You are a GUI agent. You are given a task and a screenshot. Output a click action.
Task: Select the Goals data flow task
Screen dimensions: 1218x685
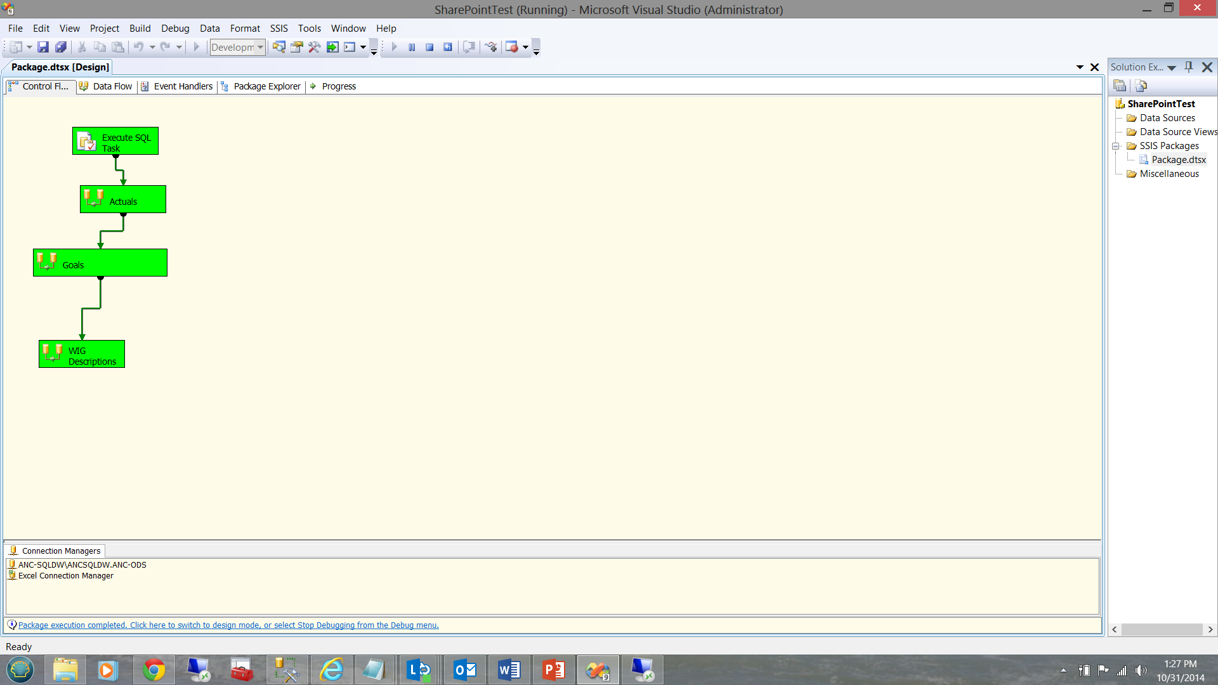point(100,263)
